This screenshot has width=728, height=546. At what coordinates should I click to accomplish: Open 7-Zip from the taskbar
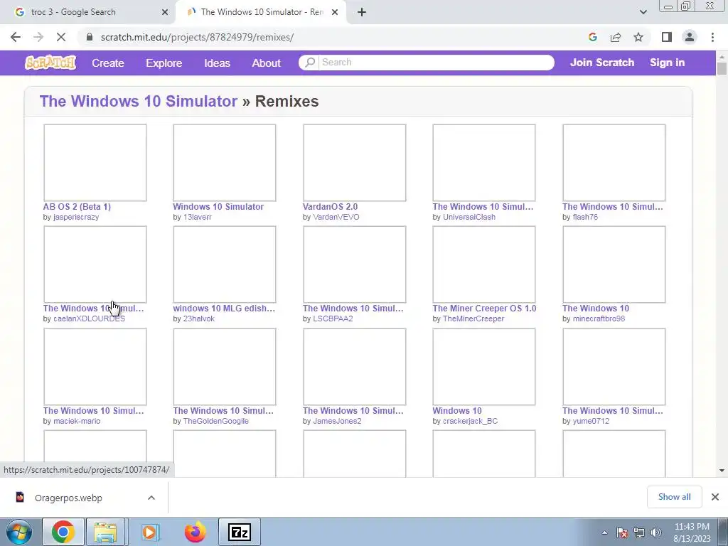click(240, 532)
